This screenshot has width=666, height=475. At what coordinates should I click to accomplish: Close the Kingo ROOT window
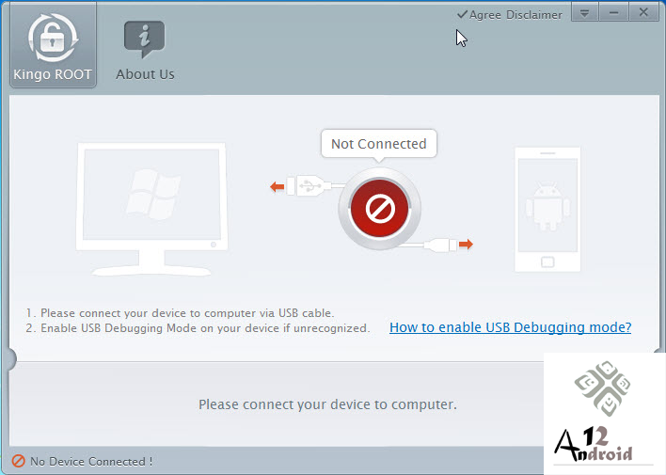[x=643, y=13]
